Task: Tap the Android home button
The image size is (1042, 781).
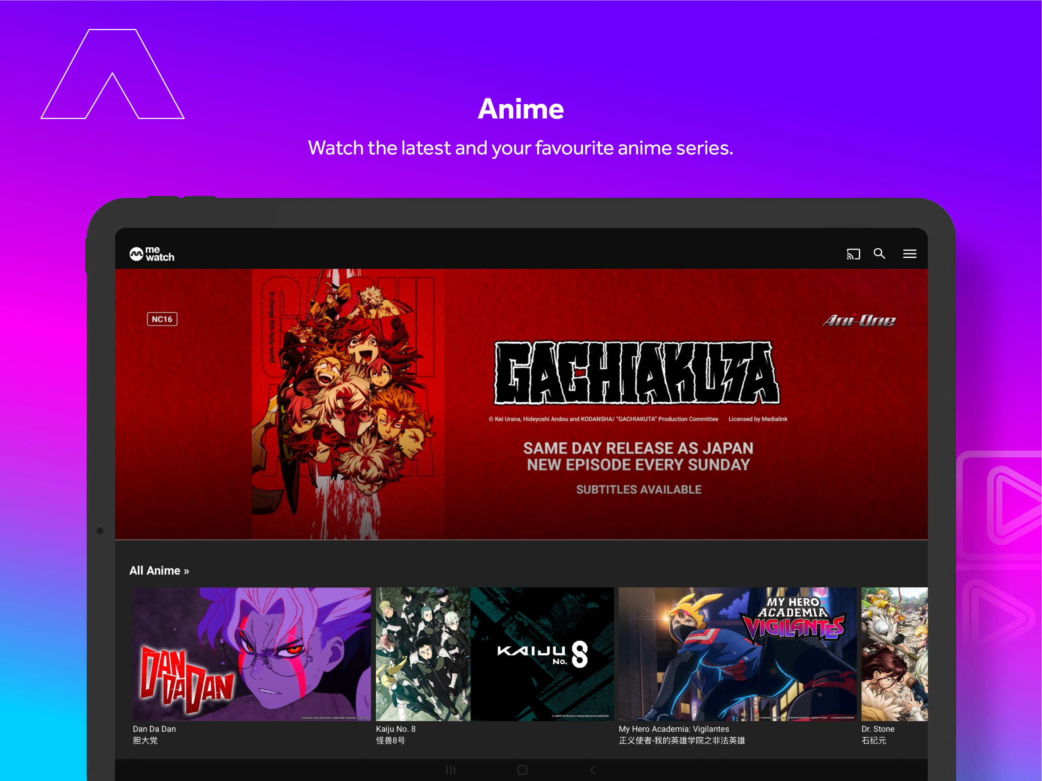Action: pos(522,770)
